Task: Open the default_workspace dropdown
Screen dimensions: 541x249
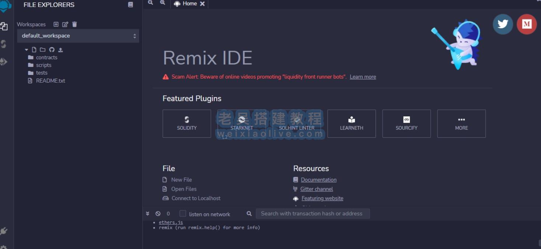Action: click(78, 36)
